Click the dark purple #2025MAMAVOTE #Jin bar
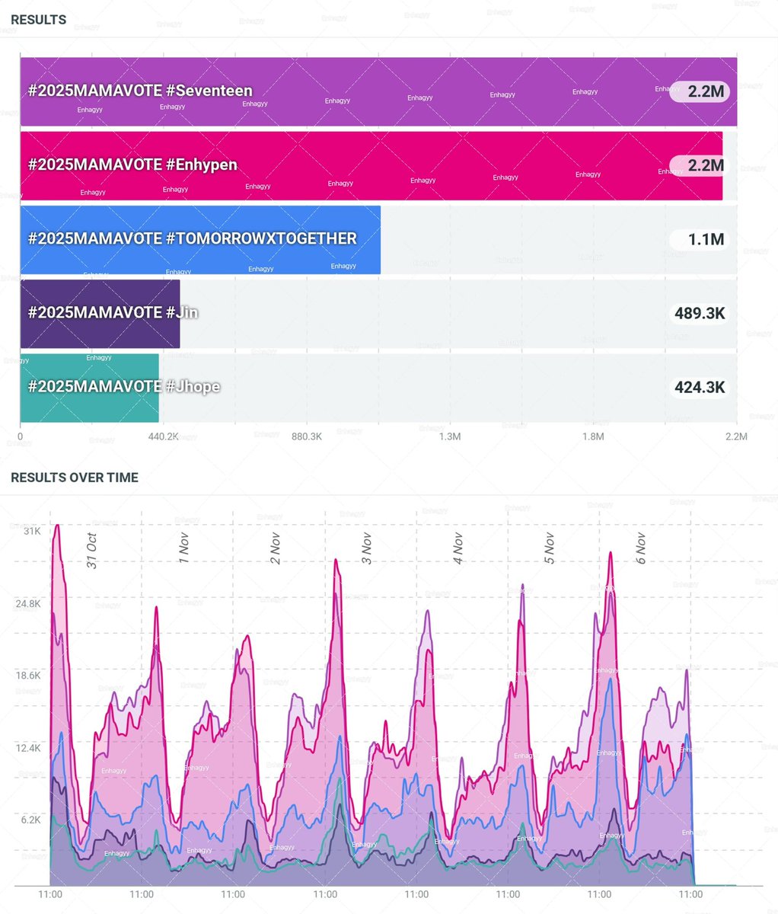778x914 pixels. click(x=100, y=314)
